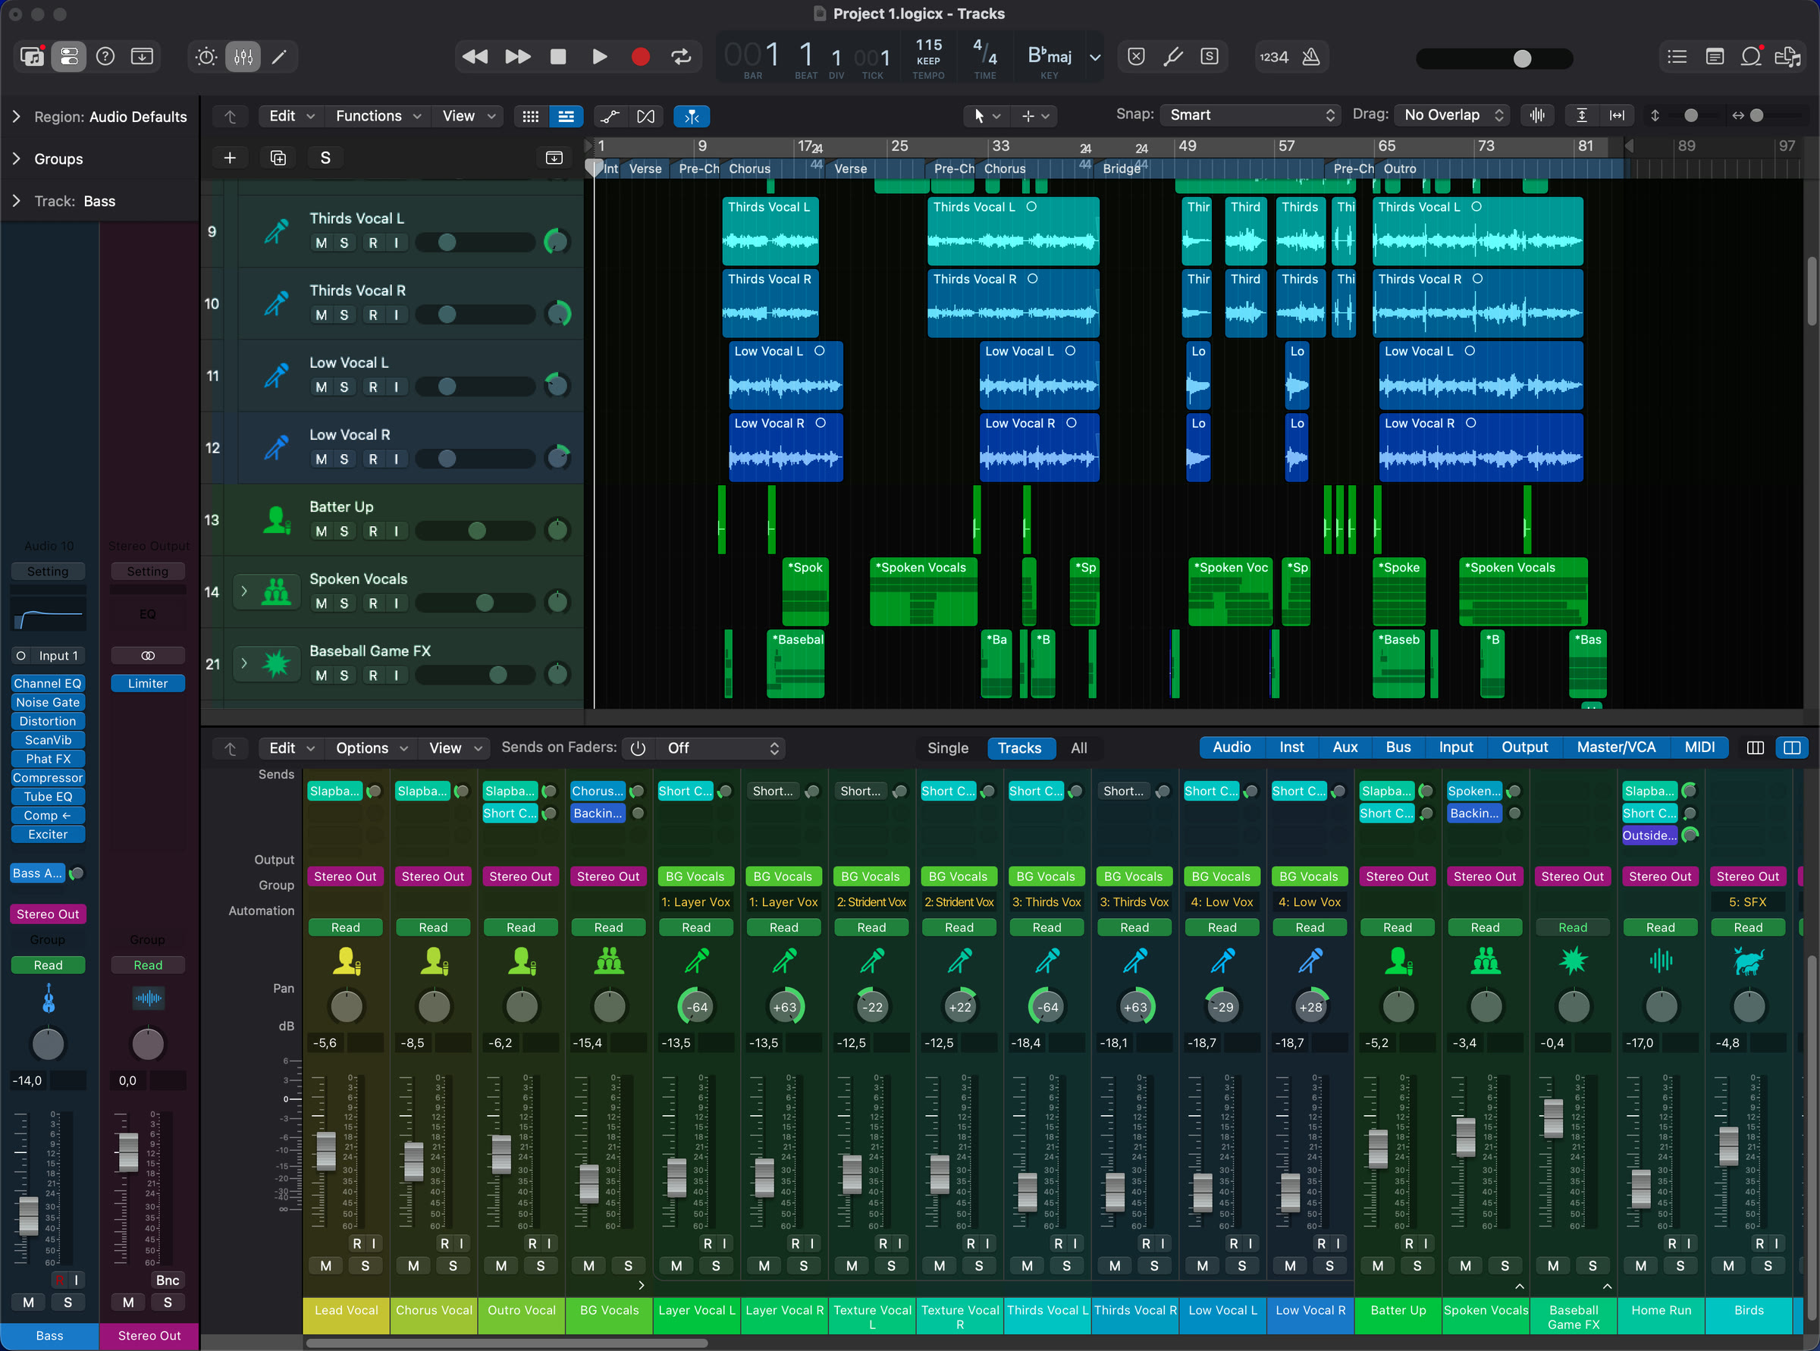Image resolution: width=1820 pixels, height=1351 pixels.
Task: Toggle the Mixer sliders icon
Action: [243, 56]
